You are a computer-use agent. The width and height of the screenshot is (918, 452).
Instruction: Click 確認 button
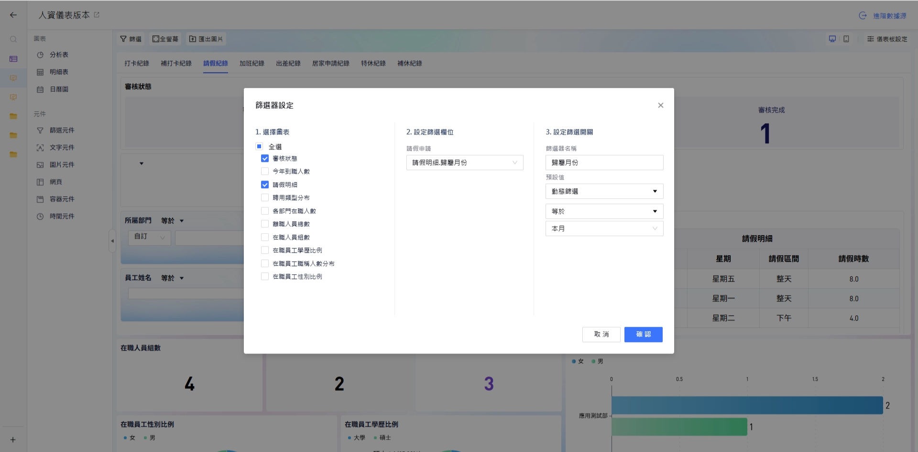(x=644, y=334)
